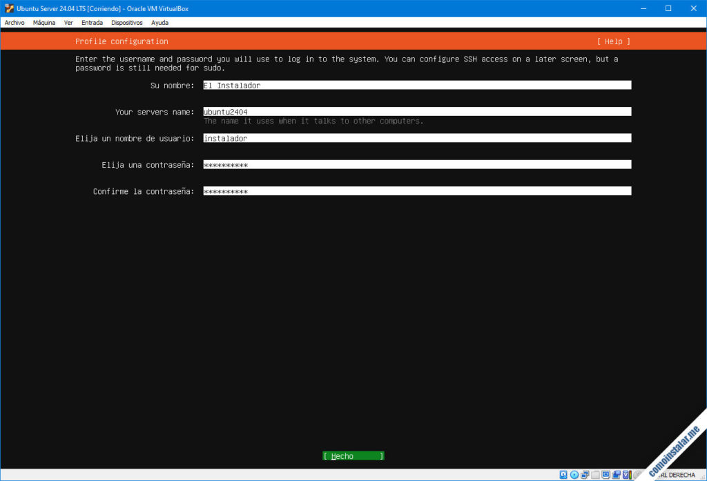Click the VirtualBox icon in the title bar
This screenshot has width=707, height=481.
point(9,8)
